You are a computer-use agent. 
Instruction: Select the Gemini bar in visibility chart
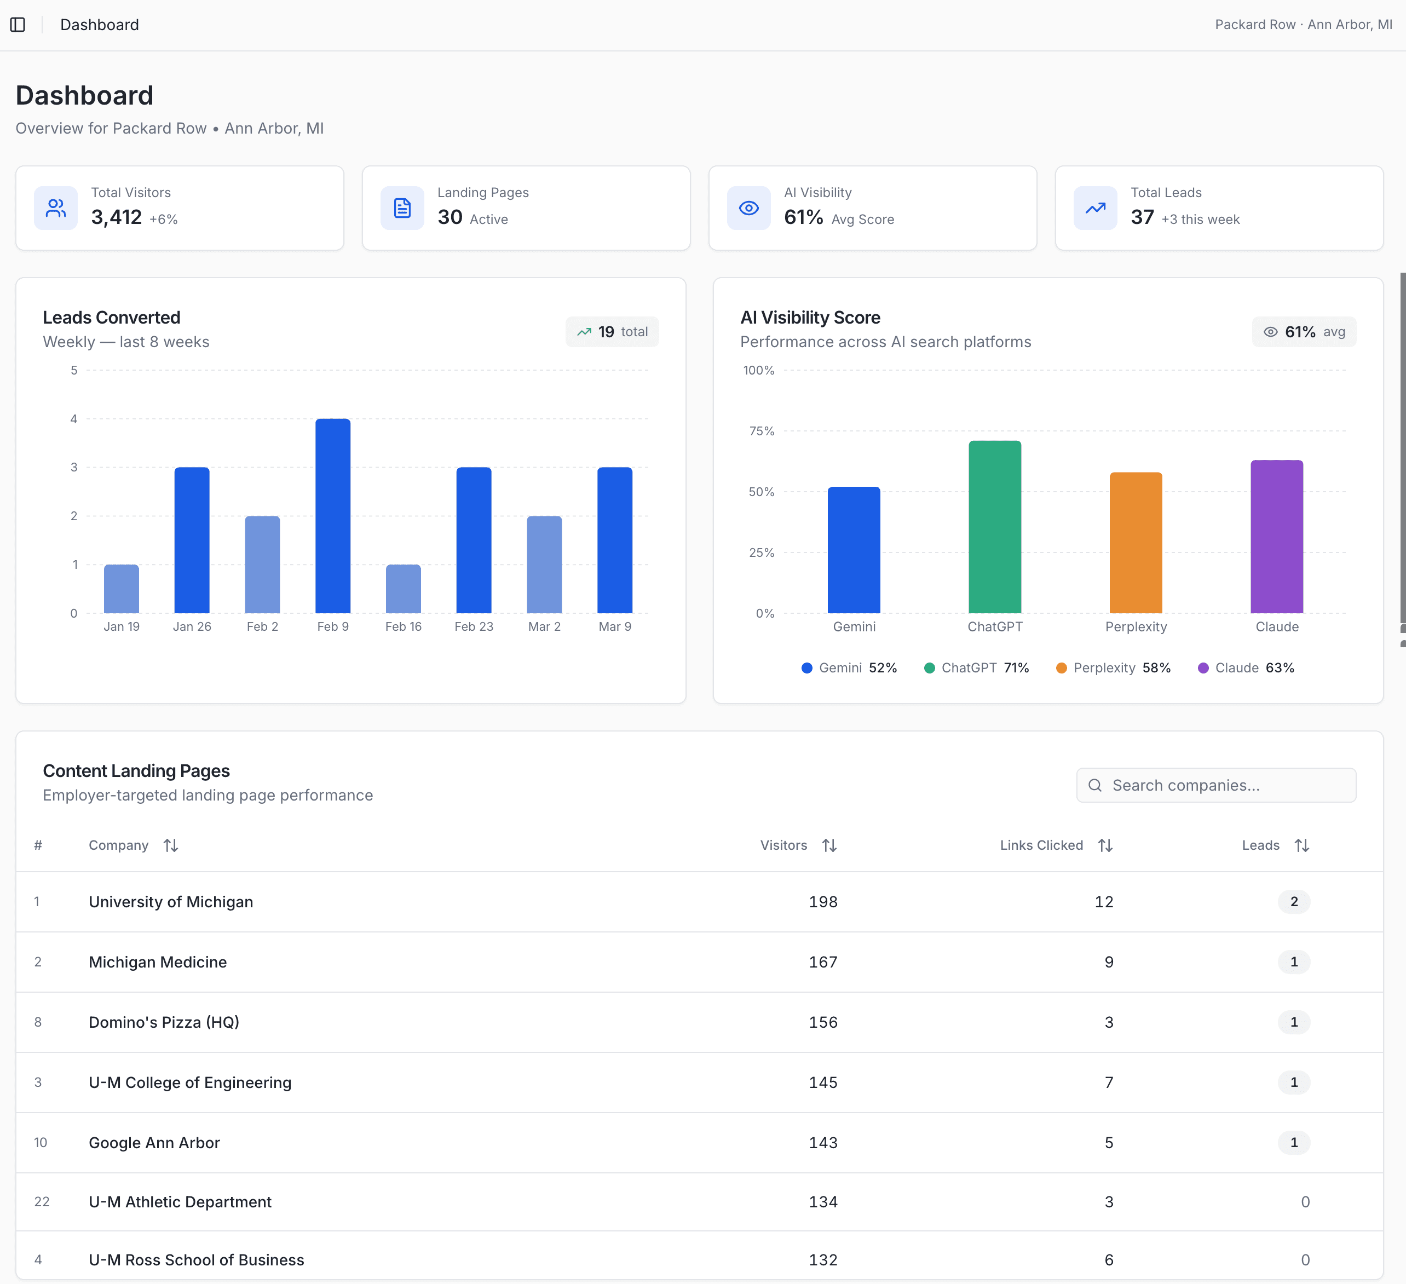[x=854, y=550]
